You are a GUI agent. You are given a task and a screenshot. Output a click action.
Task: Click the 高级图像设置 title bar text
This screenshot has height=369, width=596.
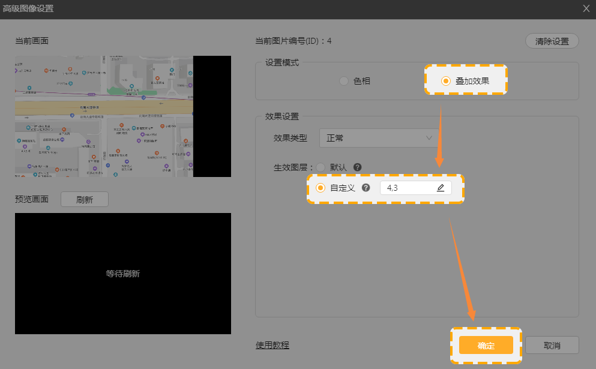coord(28,8)
